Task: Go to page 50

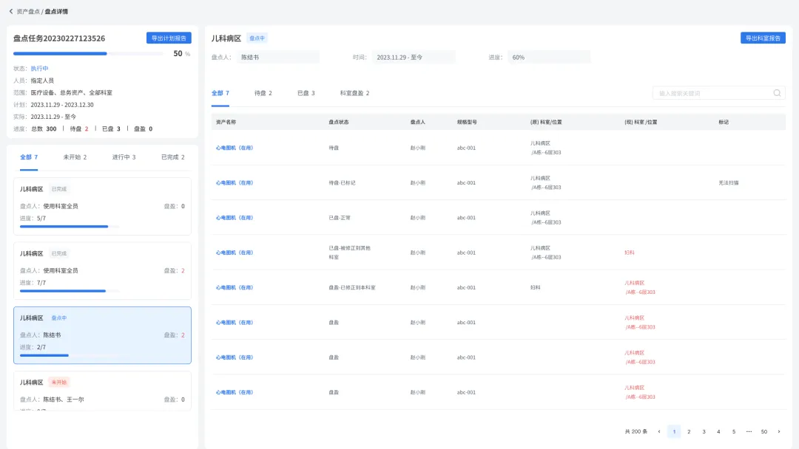Action: click(763, 432)
